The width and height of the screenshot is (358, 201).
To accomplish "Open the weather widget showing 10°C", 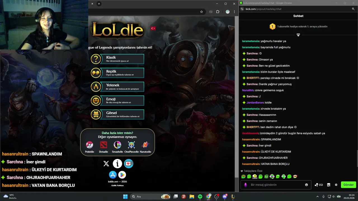I will [10, 197].
